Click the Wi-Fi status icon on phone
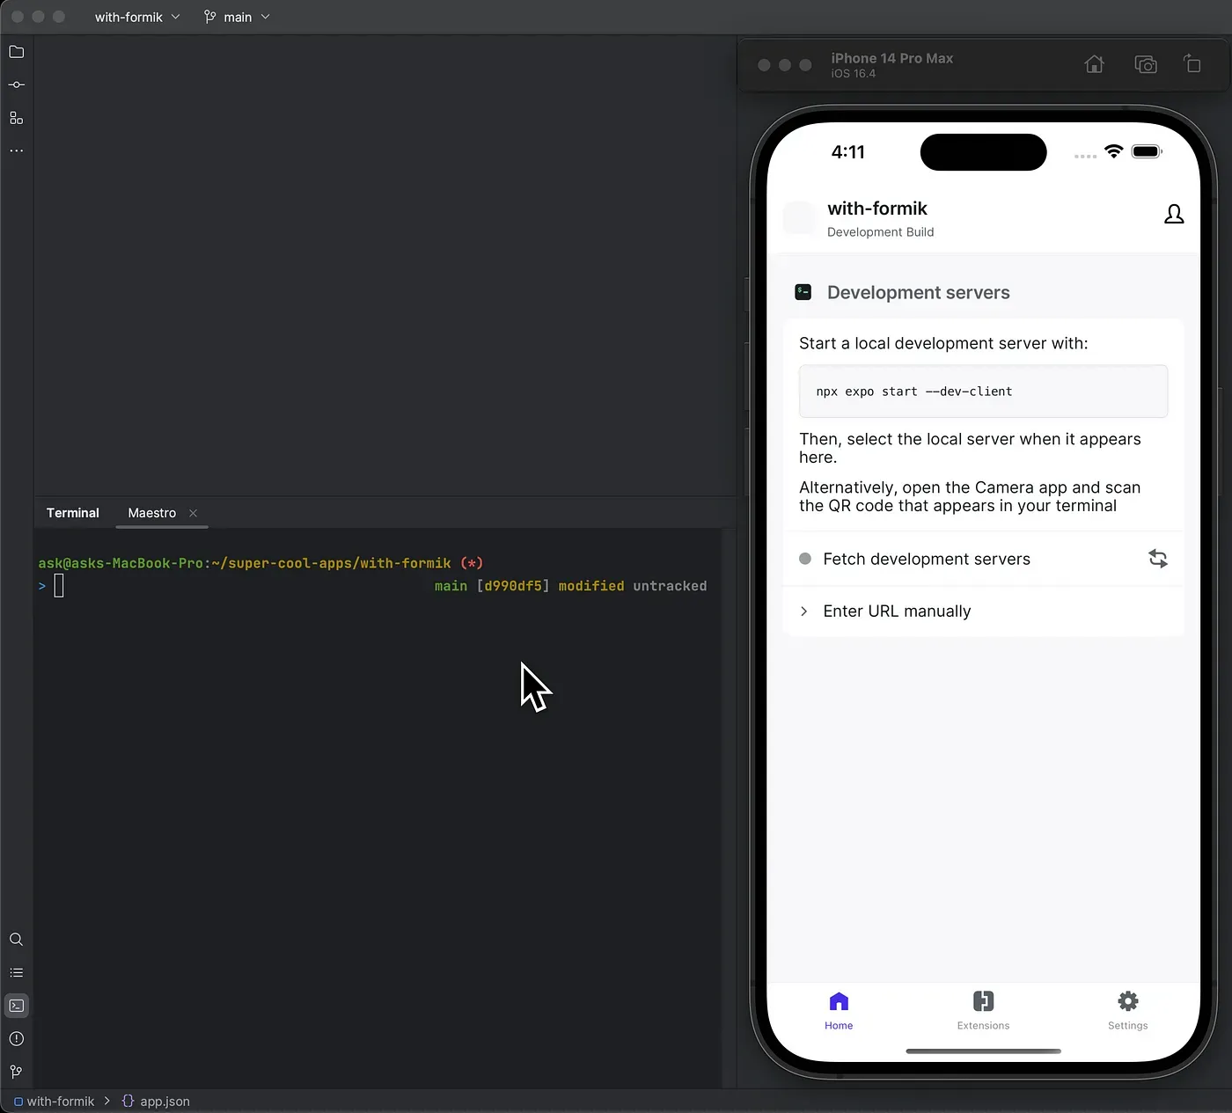Screen dimensions: 1232x1113 [x=1113, y=151]
